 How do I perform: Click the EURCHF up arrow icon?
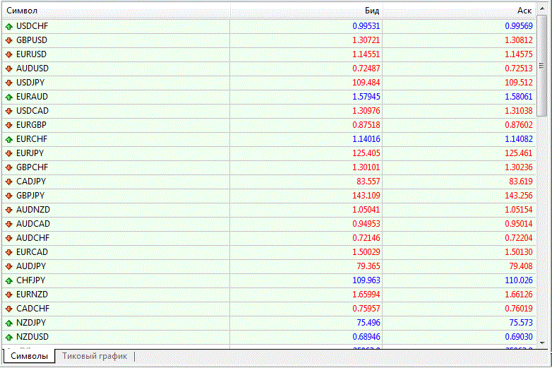[8, 139]
